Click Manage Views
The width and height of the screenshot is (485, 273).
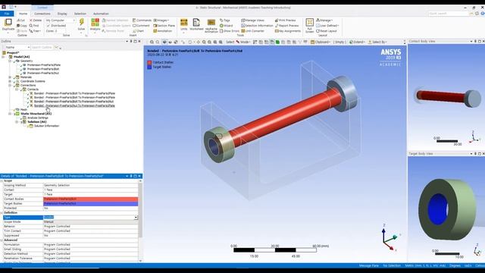coord(252,20)
